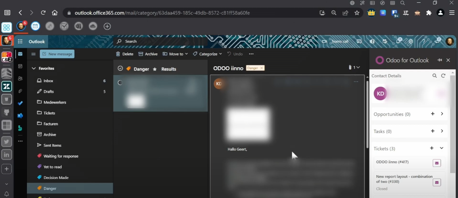Select the Decision Made category
458x198 pixels.
point(70,178)
